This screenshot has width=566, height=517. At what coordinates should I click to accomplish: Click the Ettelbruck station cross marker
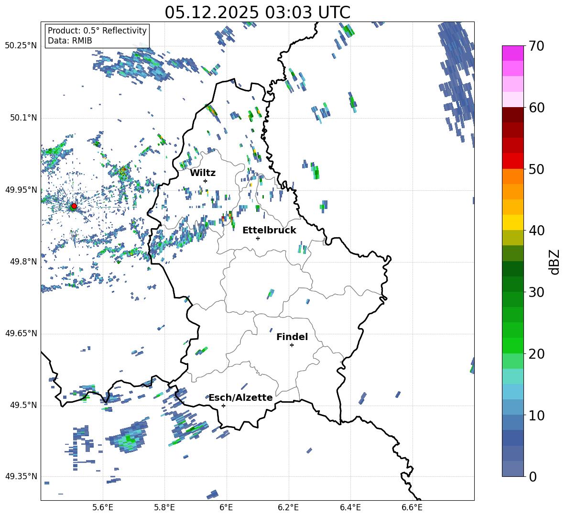coord(258,238)
